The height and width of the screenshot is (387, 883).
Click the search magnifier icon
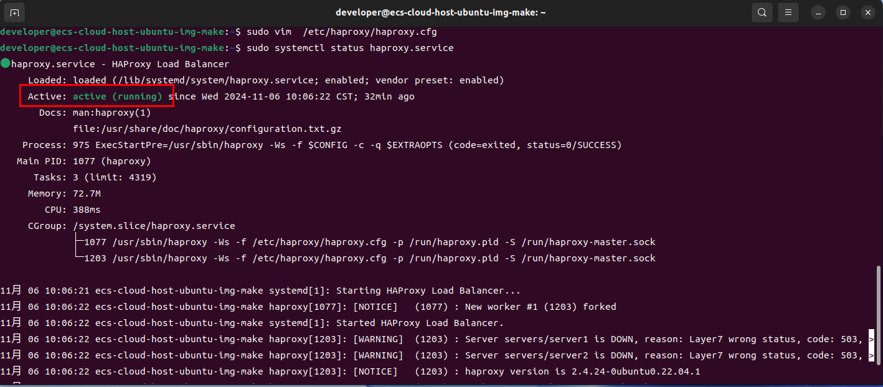coord(762,12)
